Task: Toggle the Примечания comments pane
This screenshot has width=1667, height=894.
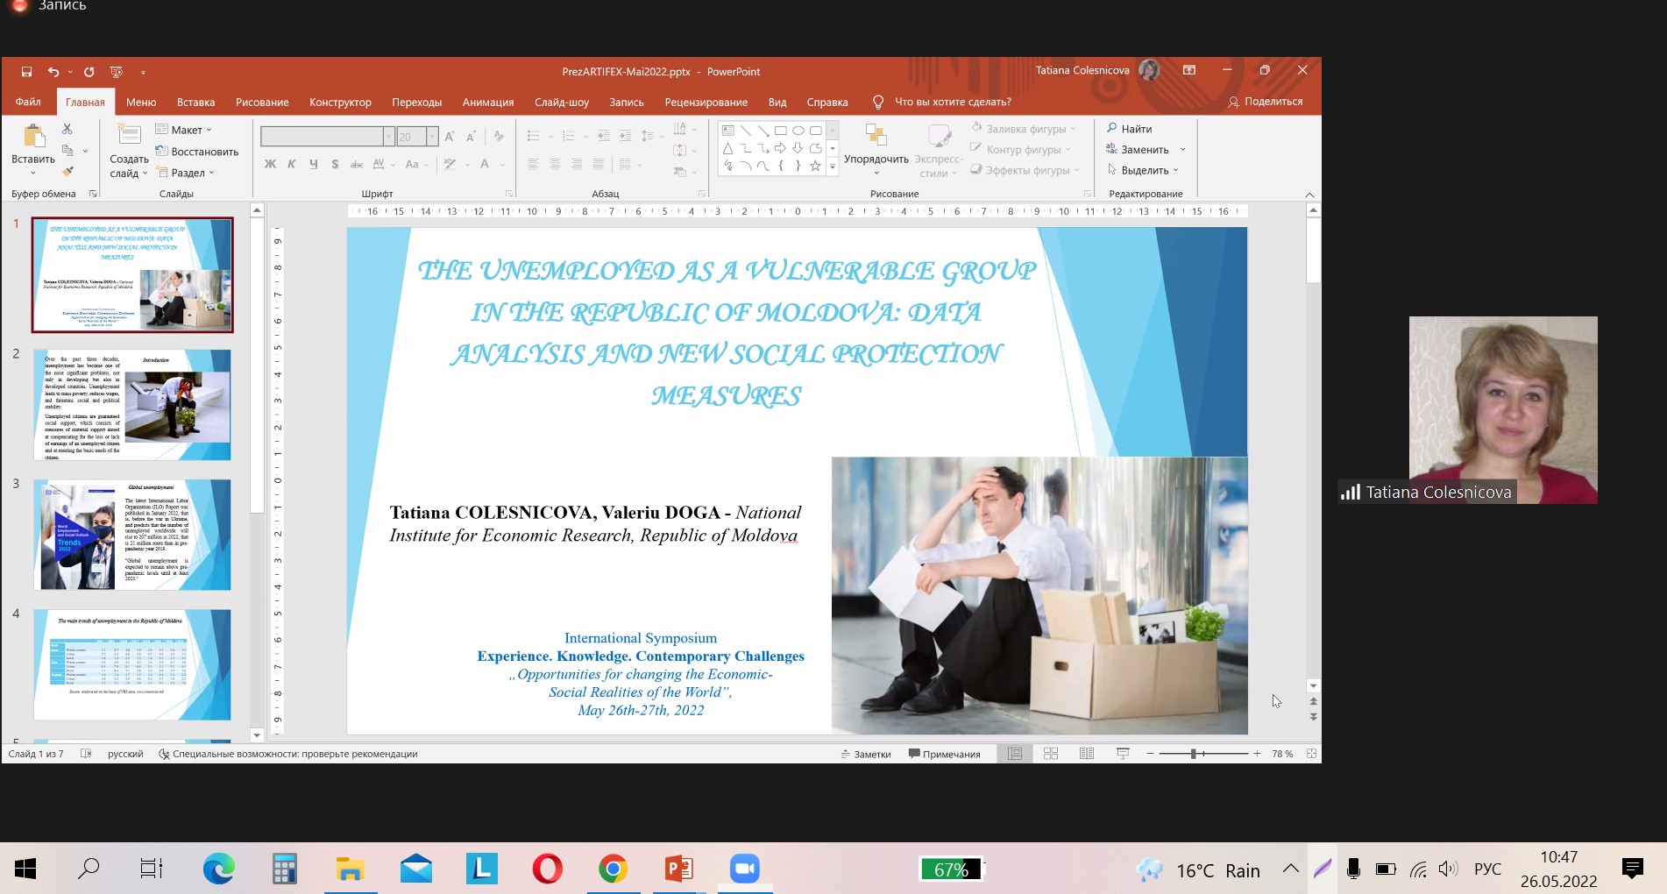Action: pyautogui.click(x=945, y=754)
